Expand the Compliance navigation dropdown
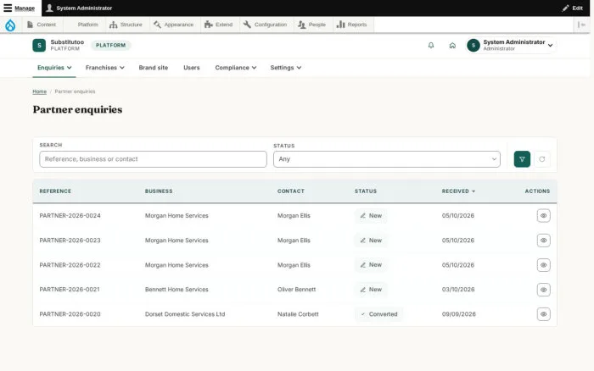 [x=236, y=68]
